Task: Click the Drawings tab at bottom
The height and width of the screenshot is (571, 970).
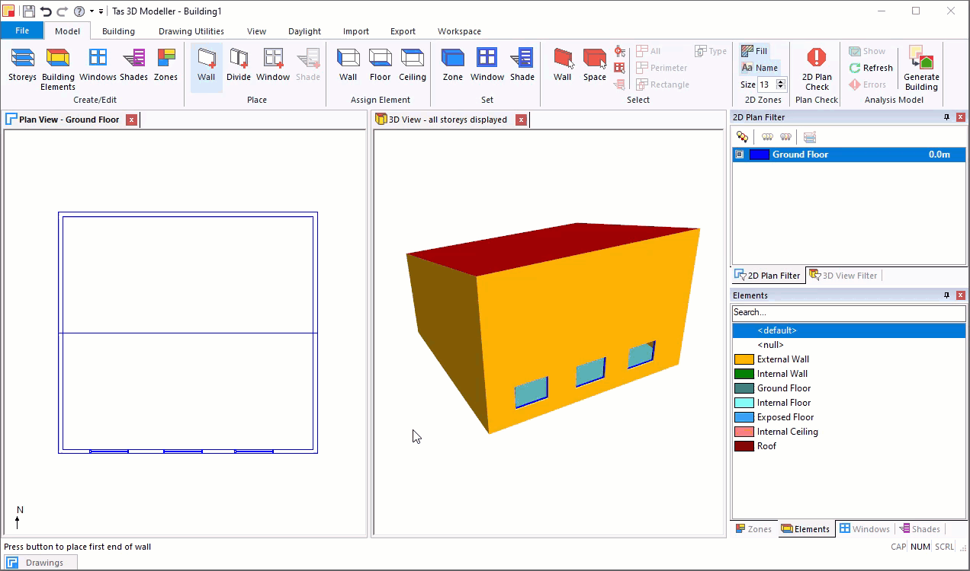Action: click(39, 563)
